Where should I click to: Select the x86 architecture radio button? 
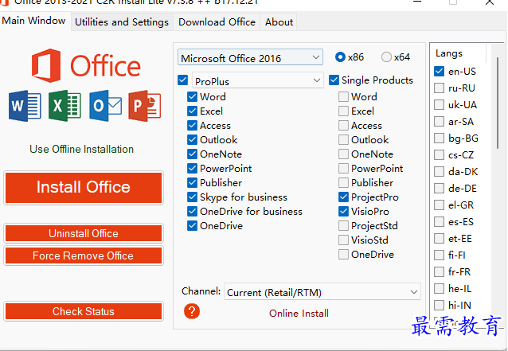(x=340, y=57)
